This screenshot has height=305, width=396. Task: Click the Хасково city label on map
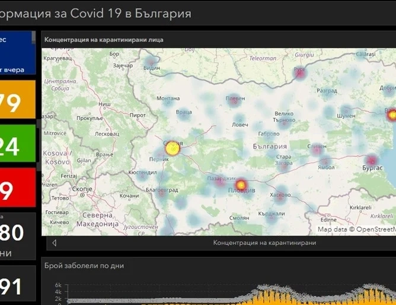click(x=280, y=195)
